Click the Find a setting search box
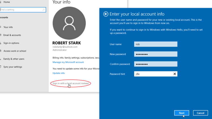The image size is (212, 119). click(x=23, y=10)
